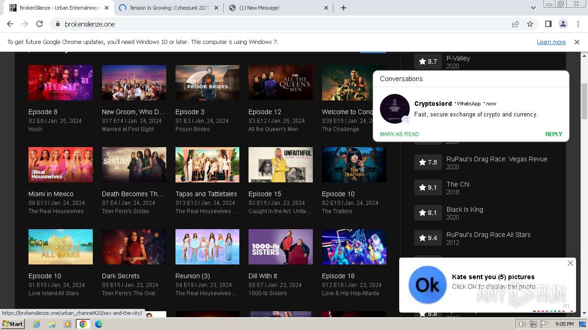Screen dimensions: 588x330
Task: Open the Hush episode thumbnail
Action: click(61, 82)
